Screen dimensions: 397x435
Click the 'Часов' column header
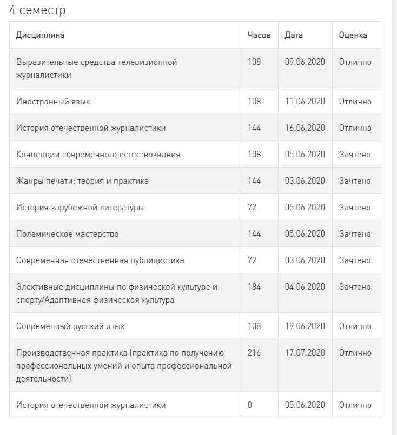tap(259, 35)
